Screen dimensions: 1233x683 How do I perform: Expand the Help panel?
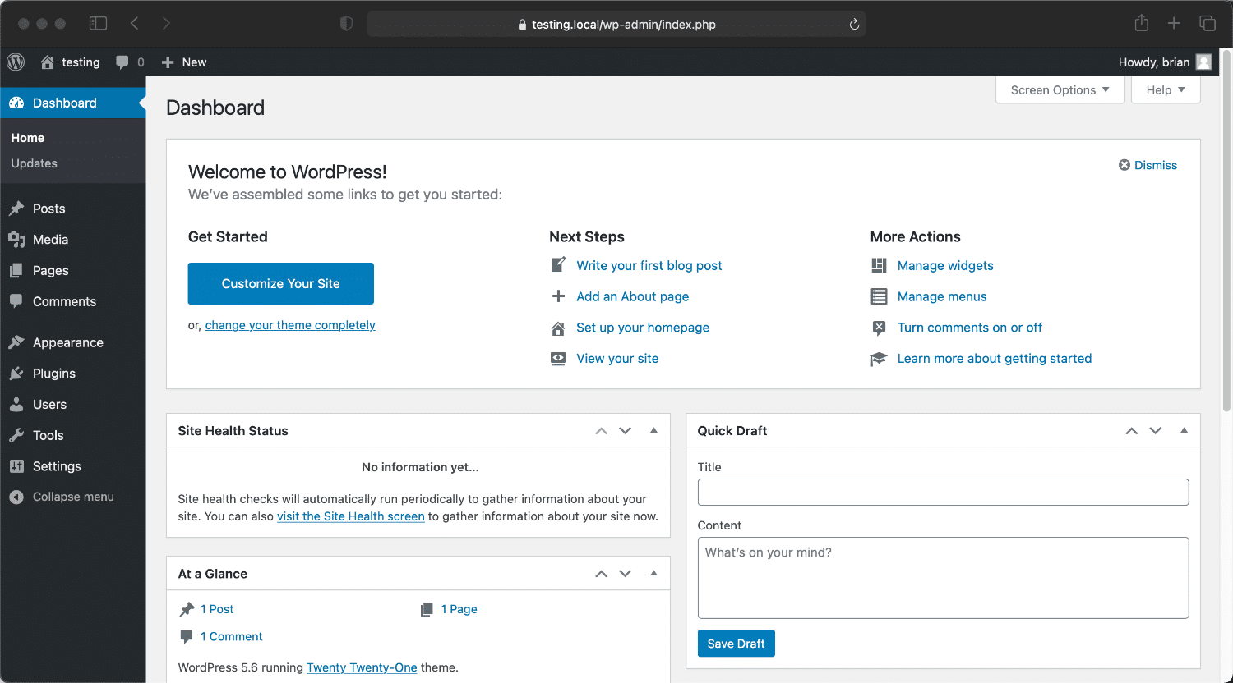pyautogui.click(x=1165, y=90)
